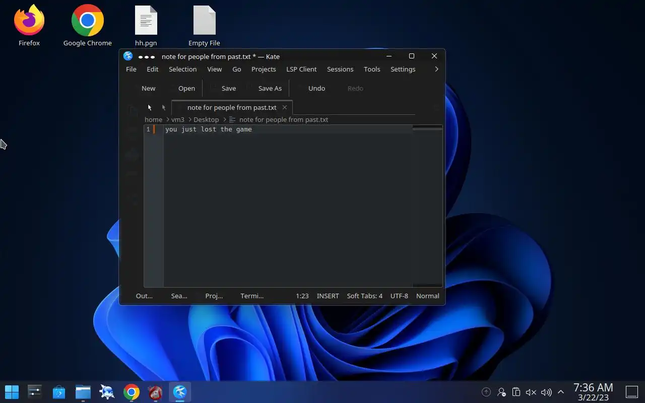Expand the chevron after 'vm3' in breadcrumb
The image size is (645, 403).
(x=189, y=119)
